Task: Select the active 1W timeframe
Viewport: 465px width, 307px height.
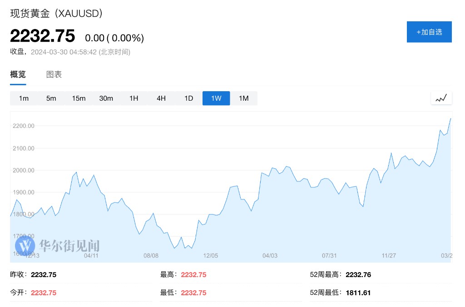Action: (216, 98)
